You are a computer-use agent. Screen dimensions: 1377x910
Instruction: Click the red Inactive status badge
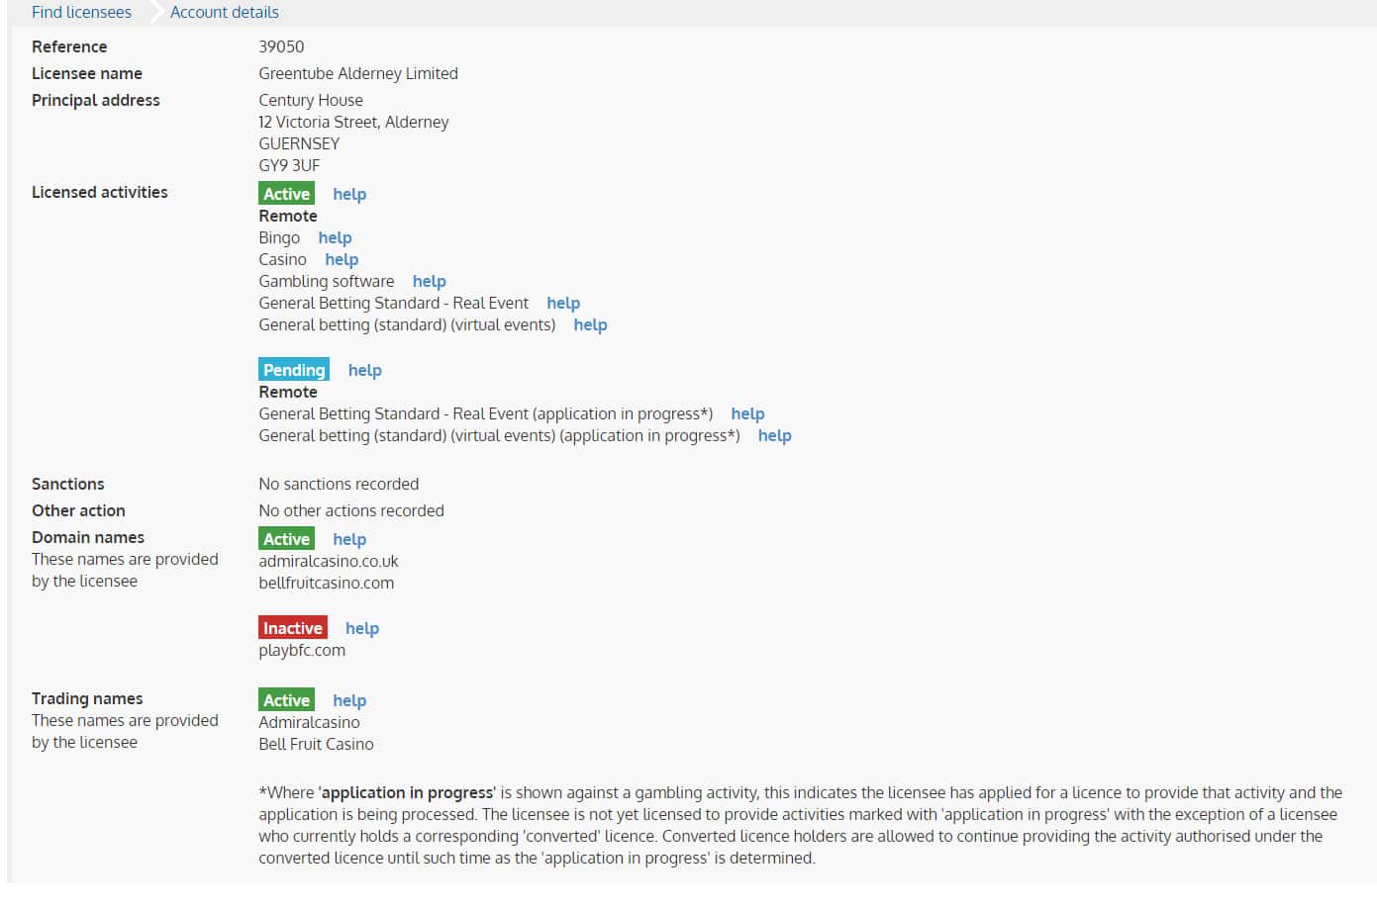pyautogui.click(x=292, y=628)
